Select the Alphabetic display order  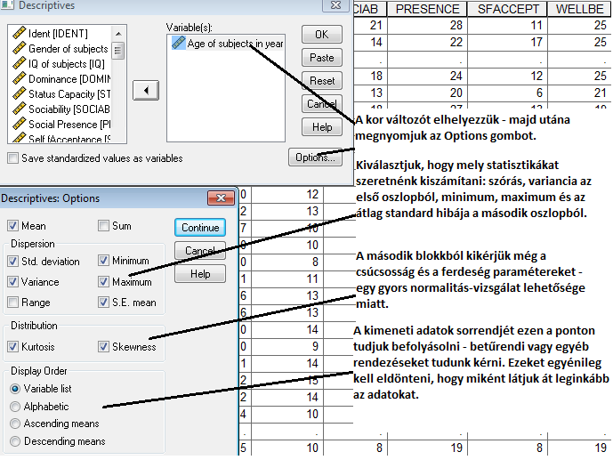(x=15, y=406)
